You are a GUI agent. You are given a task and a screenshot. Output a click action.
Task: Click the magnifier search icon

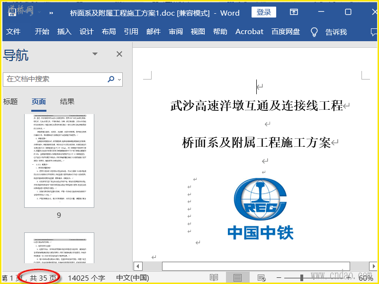(111, 79)
